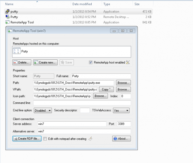Image resolution: width=193 pixels, height=163 pixels.
Task: Click the VPath input field
Action: click(x=65, y=89)
